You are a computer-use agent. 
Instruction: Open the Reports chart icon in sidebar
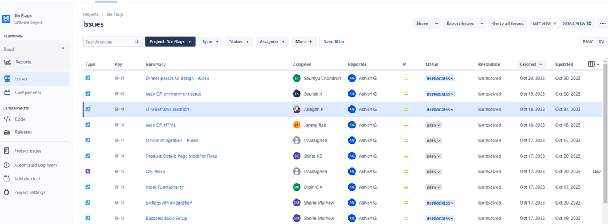[x=7, y=62]
